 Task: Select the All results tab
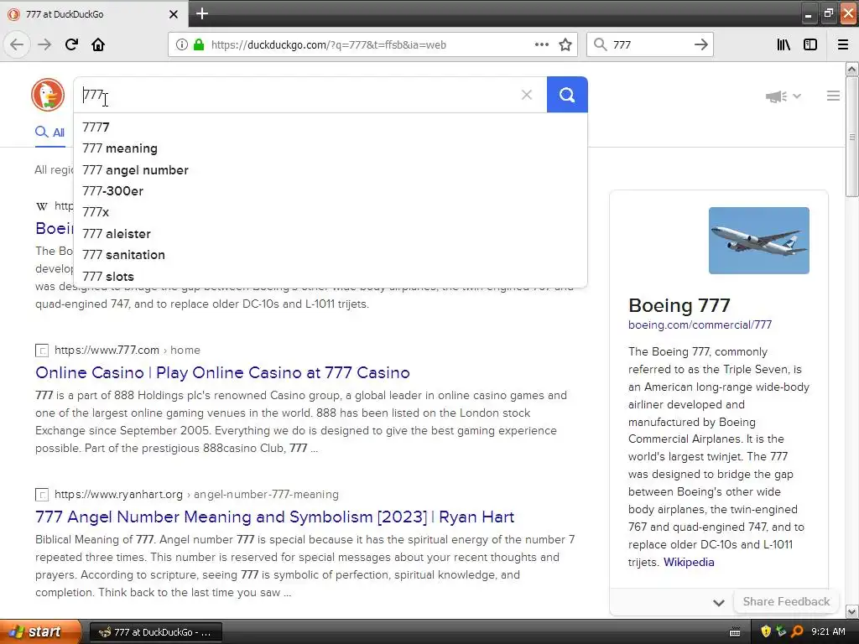pos(50,132)
